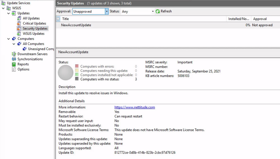280x159 pixels.
Task: Click the release date value
Action: [199, 71]
